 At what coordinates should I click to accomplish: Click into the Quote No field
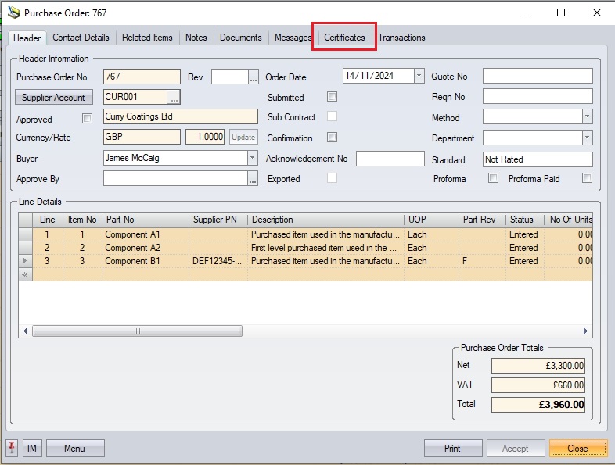pos(537,76)
